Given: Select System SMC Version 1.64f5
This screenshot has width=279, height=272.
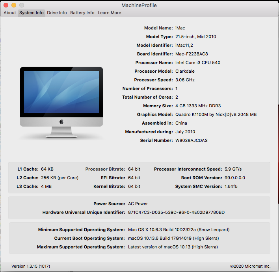Looking at the screenshot, I should tap(231, 186).
